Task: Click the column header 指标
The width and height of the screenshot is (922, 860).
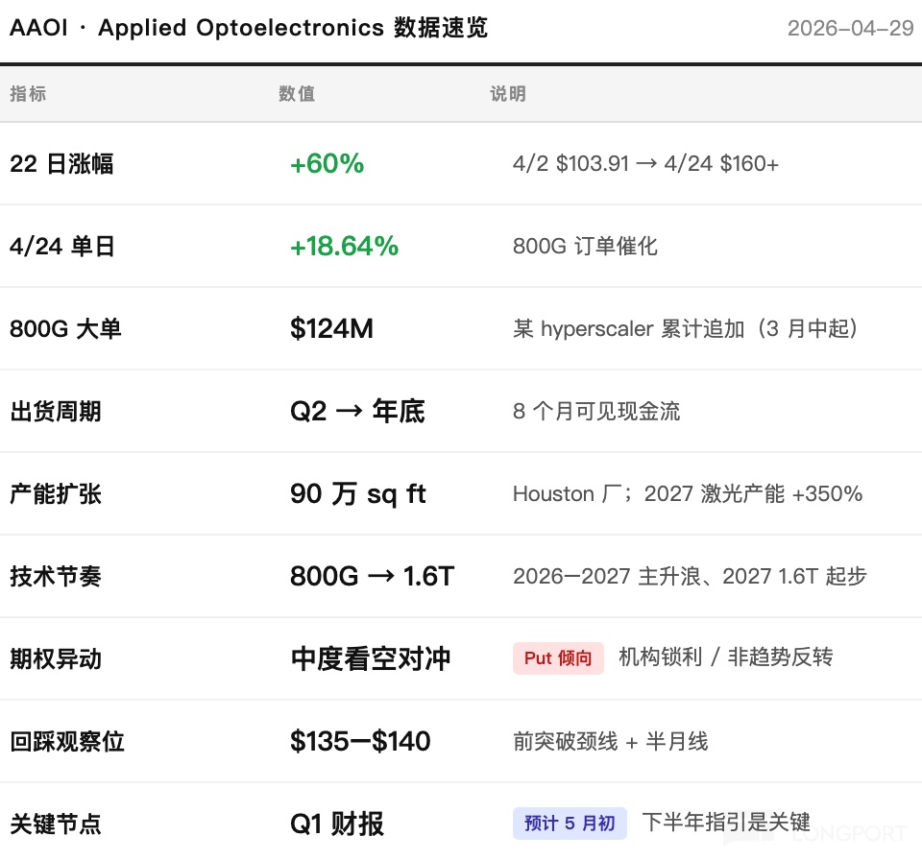Action: pos(28,93)
